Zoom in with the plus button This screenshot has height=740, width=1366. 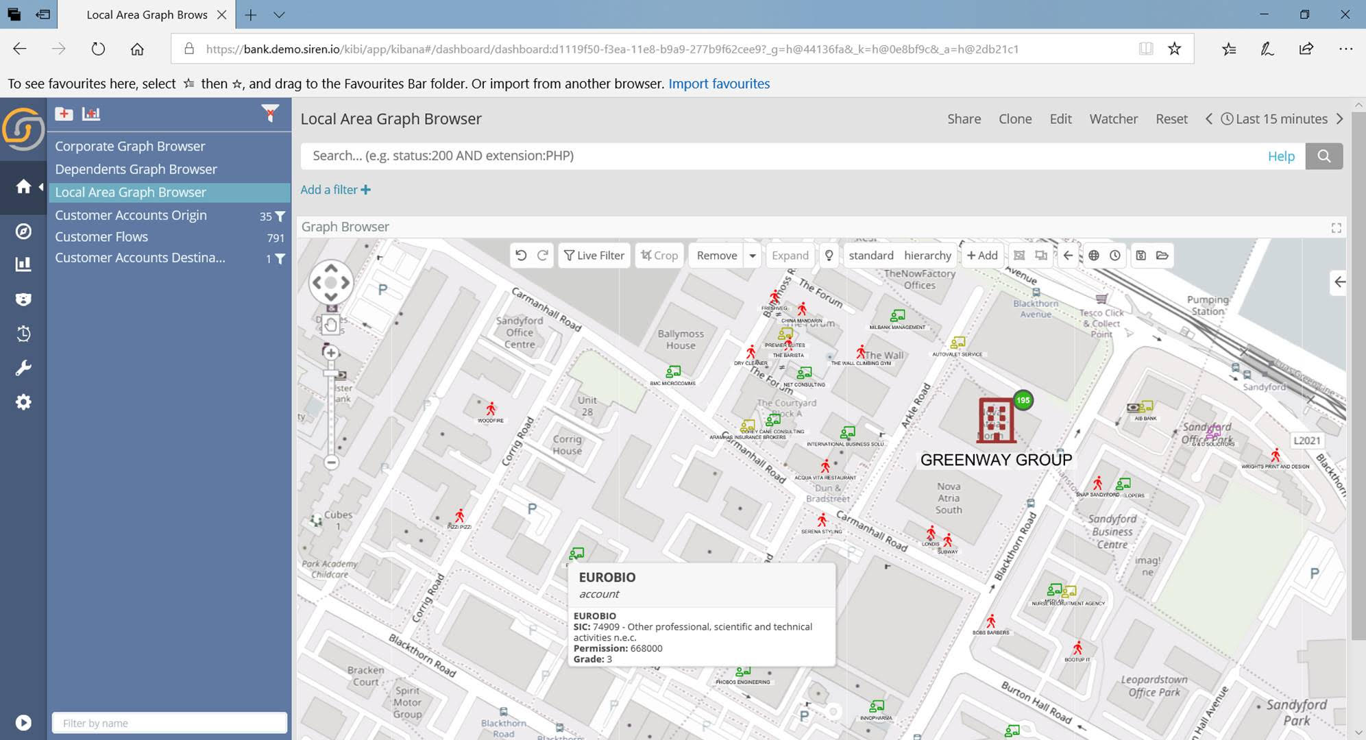coord(331,353)
